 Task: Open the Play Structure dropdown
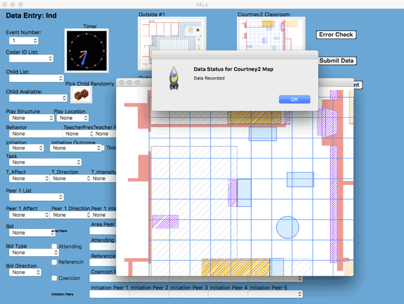(x=27, y=118)
